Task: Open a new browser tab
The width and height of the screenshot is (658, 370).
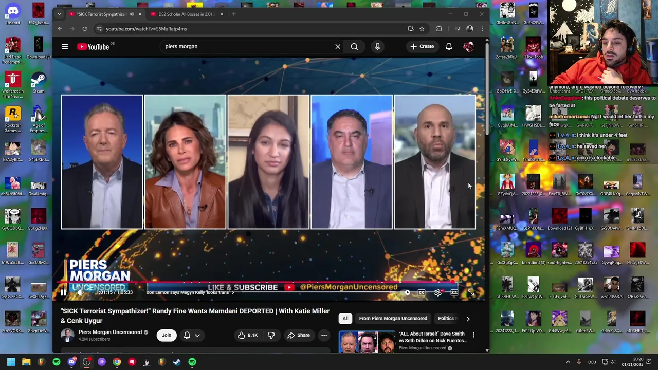Action: pos(234,14)
